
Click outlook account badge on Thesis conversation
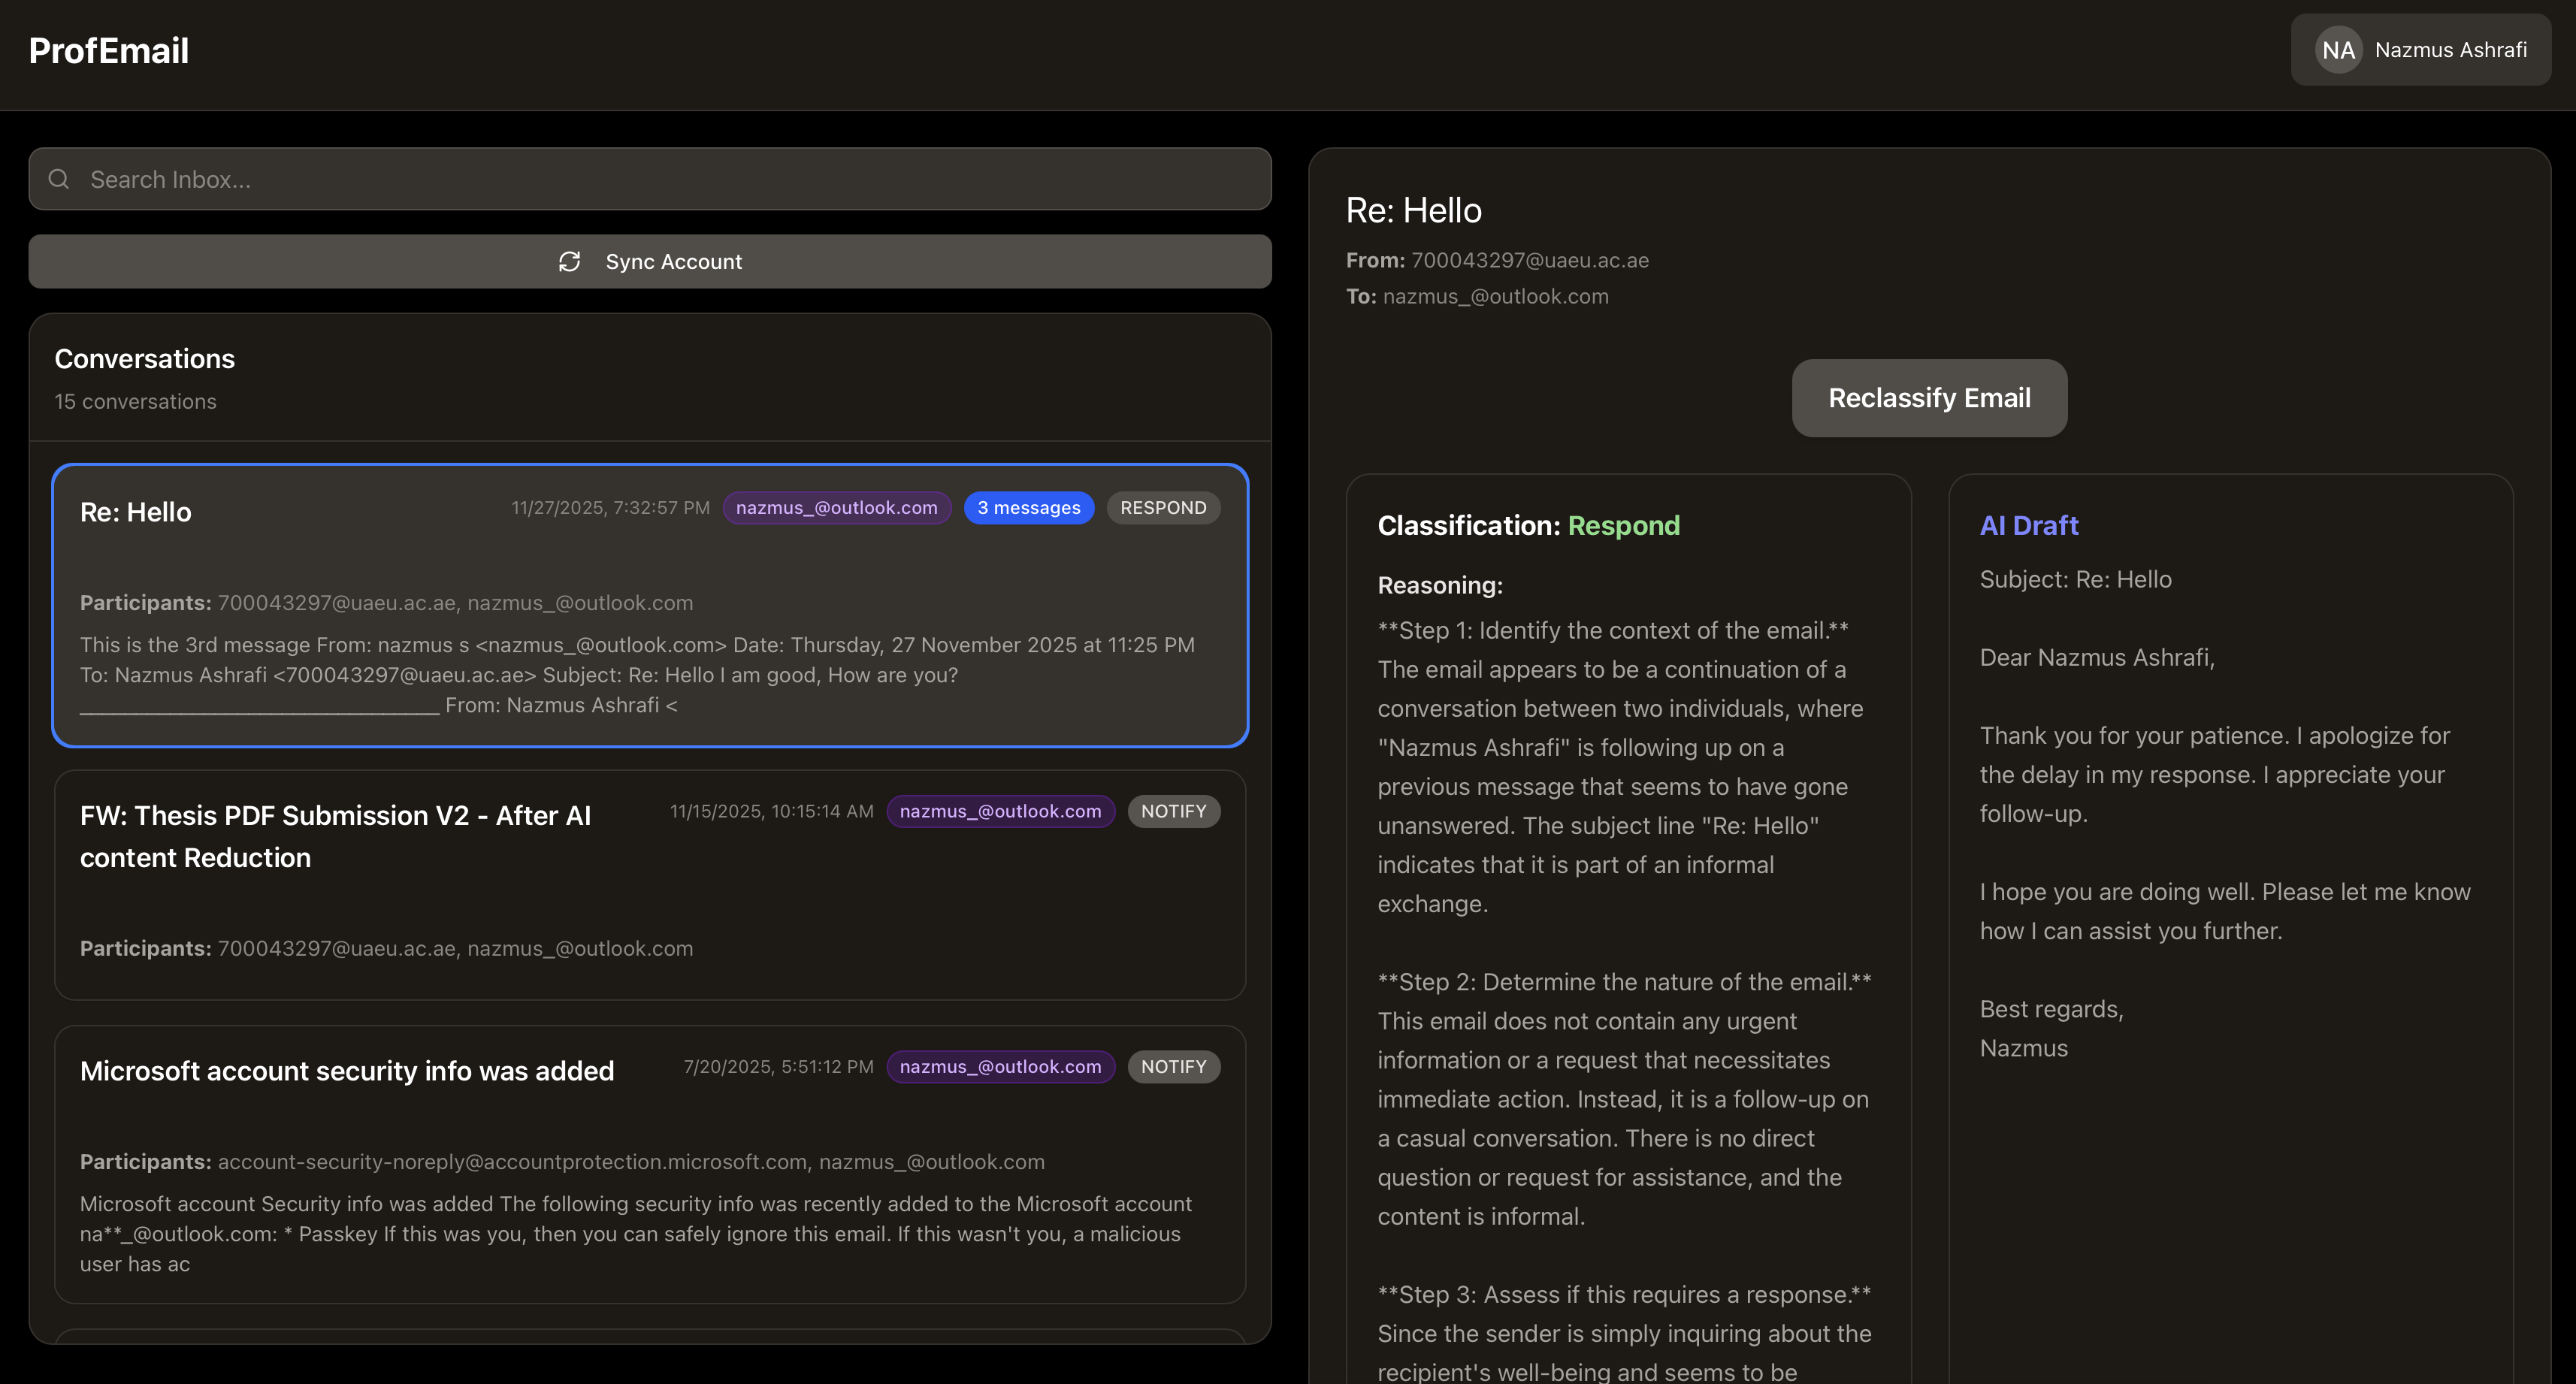pyautogui.click(x=1000, y=811)
